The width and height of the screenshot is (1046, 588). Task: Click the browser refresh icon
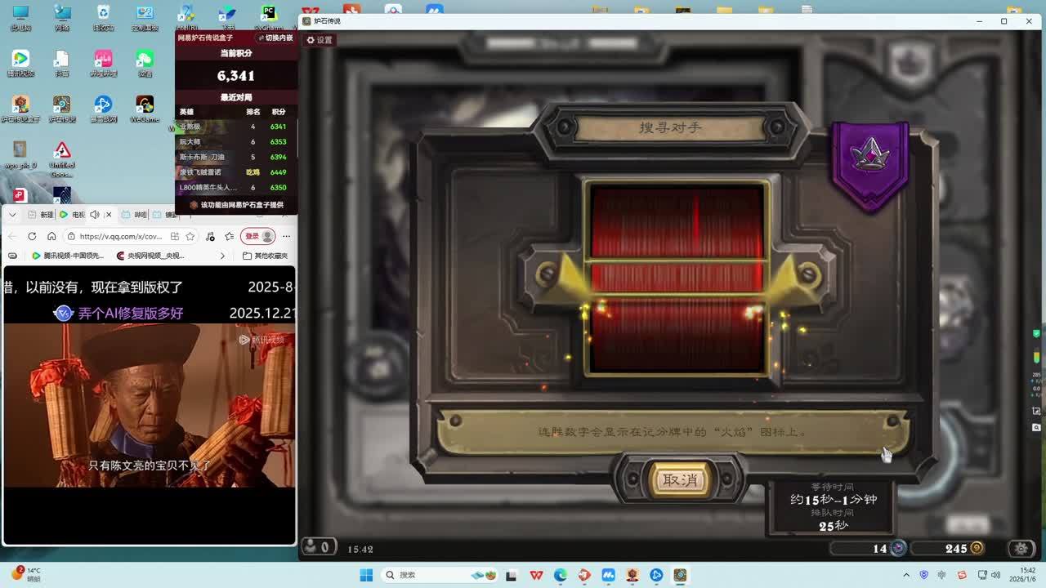pos(32,236)
